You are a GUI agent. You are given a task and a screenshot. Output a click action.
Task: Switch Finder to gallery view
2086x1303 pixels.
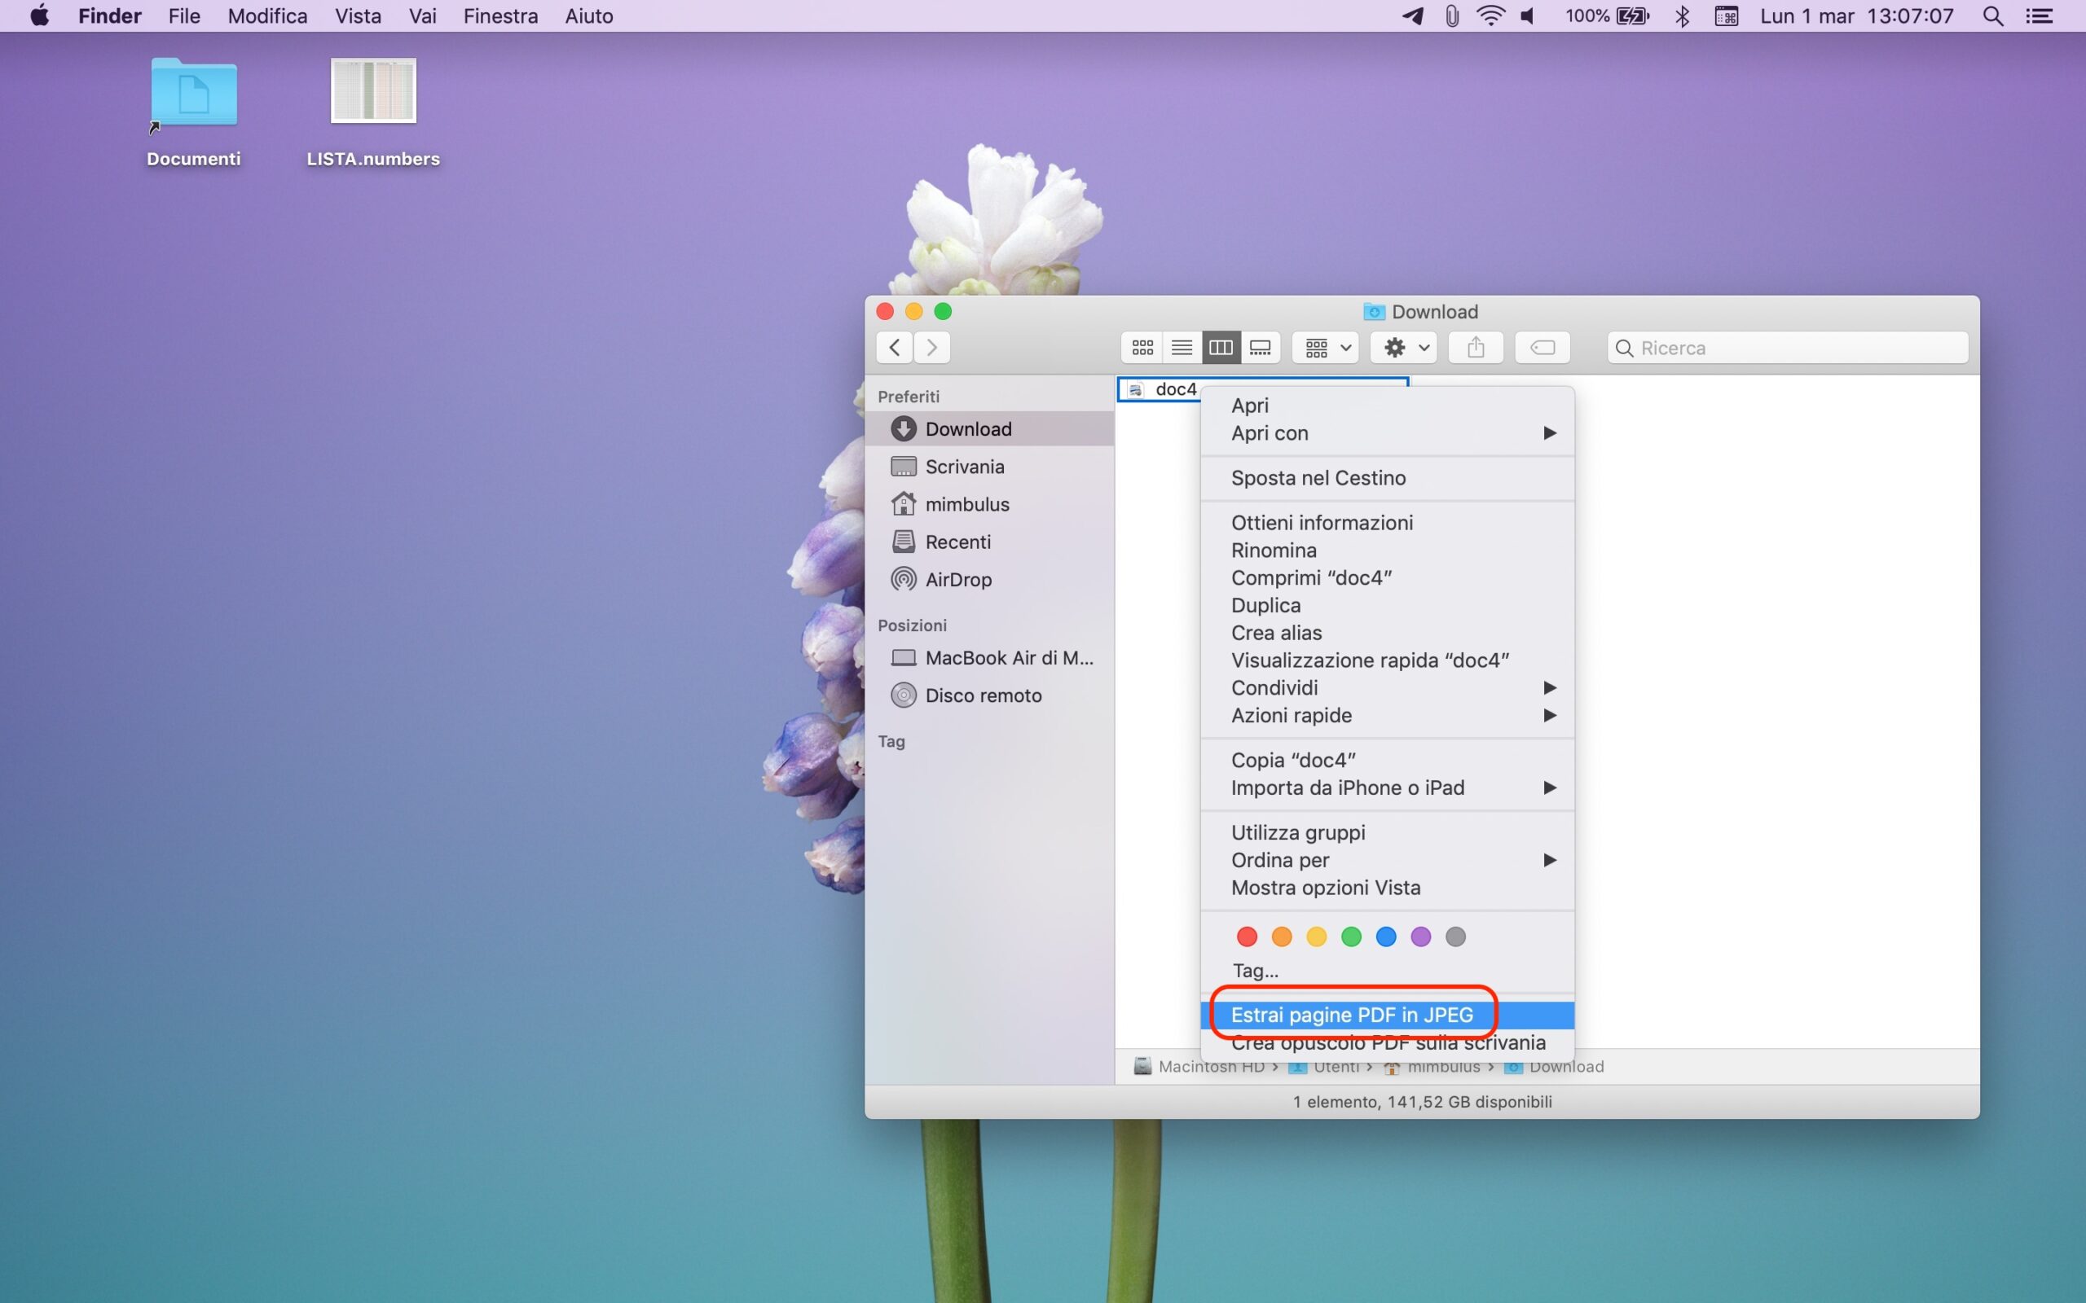[x=1261, y=347]
